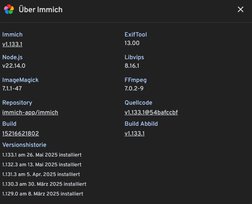Open the immich-app/immich repository link
The image size is (252, 204).
30,112
